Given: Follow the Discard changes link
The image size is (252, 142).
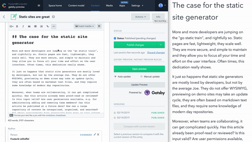Looking at the screenshot, I should click(156, 53).
